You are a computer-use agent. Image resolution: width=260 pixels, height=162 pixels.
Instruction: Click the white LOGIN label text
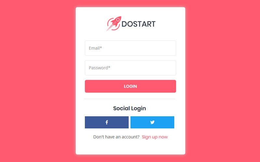point(131,86)
